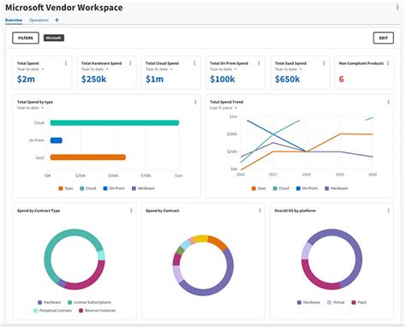The width and height of the screenshot is (406, 327).
Task: Open options menu on the Total Spend Trend chart
Action: pos(388,102)
